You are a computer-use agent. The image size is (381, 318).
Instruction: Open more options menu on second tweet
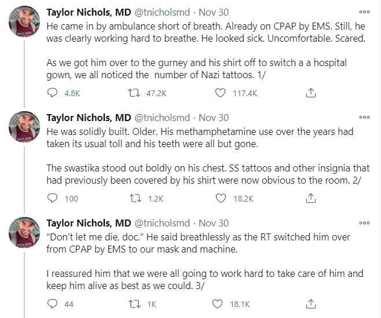364,116
